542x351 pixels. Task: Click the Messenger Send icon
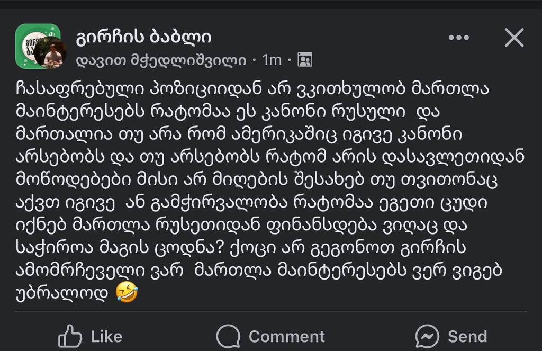click(427, 336)
